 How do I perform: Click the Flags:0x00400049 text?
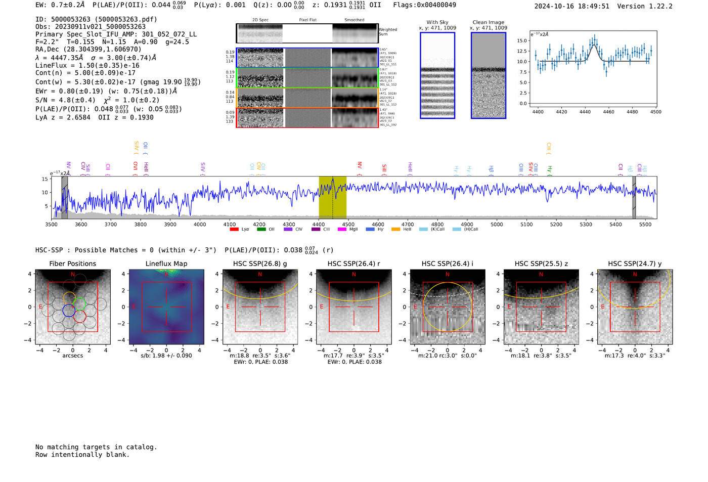[424, 5]
